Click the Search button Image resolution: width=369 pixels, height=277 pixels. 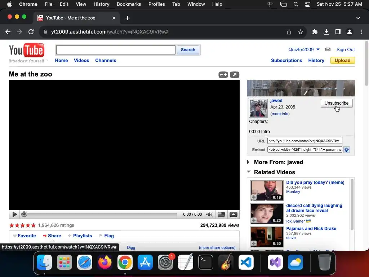click(x=188, y=50)
